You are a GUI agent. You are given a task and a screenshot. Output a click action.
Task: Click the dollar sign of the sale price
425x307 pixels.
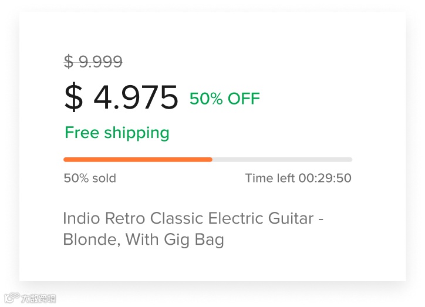tap(73, 97)
